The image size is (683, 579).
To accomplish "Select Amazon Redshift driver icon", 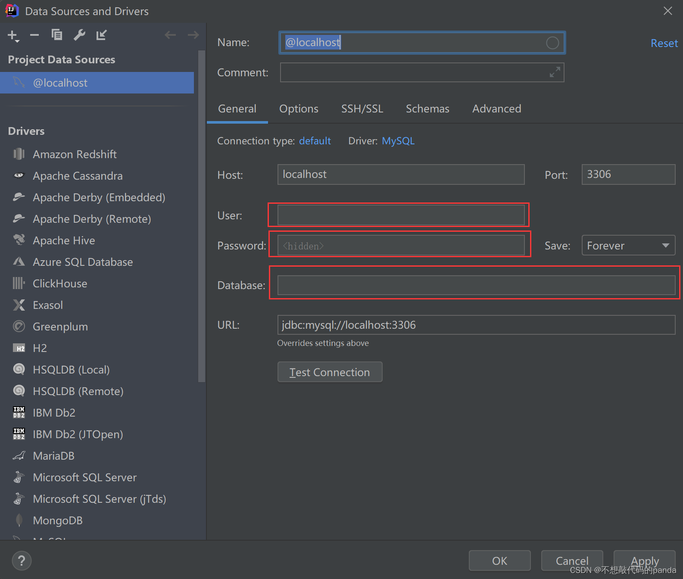I will 19,154.
